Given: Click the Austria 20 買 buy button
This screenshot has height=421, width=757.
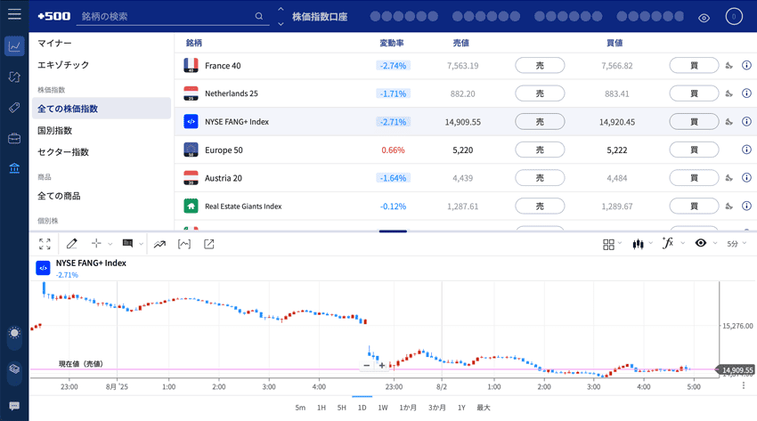Looking at the screenshot, I should pos(694,178).
